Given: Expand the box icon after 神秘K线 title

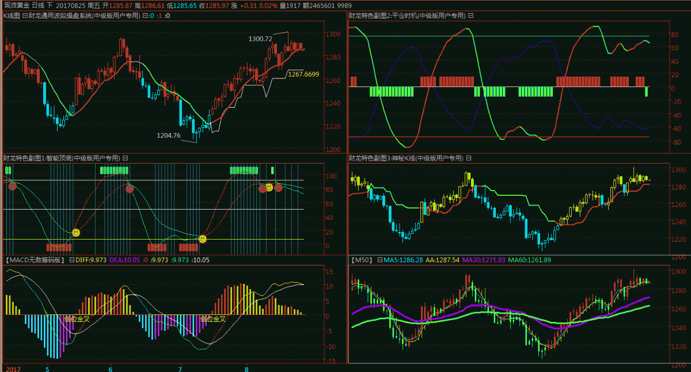Looking at the screenshot, I should [x=468, y=158].
